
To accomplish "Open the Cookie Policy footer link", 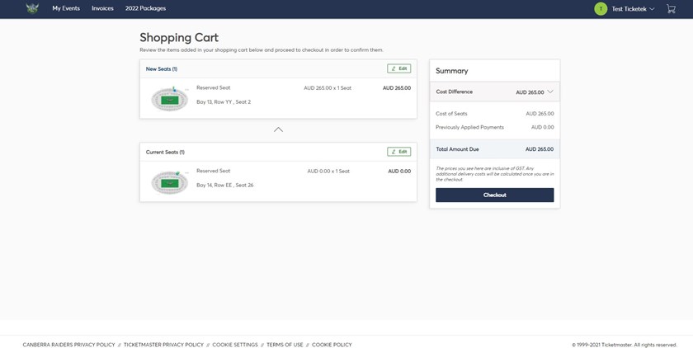I will coord(332,345).
